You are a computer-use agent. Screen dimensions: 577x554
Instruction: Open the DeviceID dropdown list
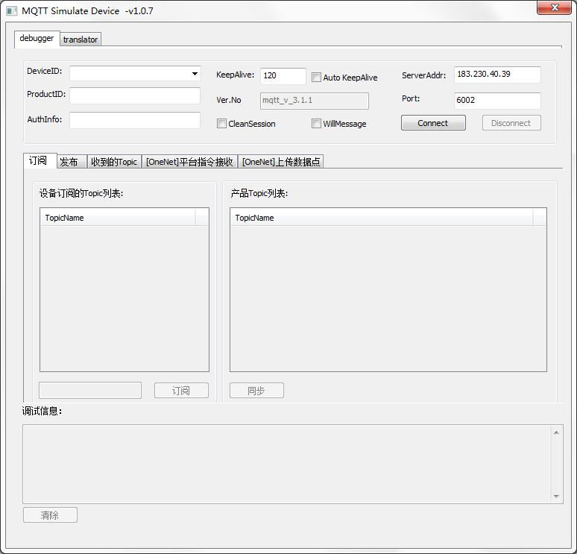(195, 74)
